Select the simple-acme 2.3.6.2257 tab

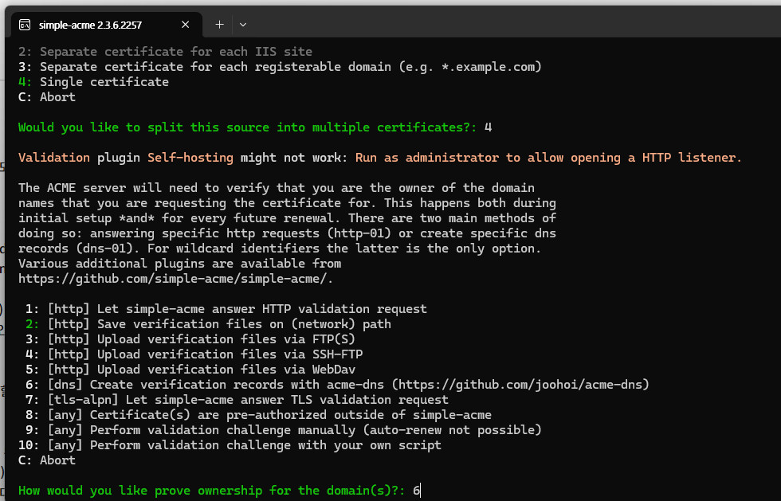pos(107,25)
